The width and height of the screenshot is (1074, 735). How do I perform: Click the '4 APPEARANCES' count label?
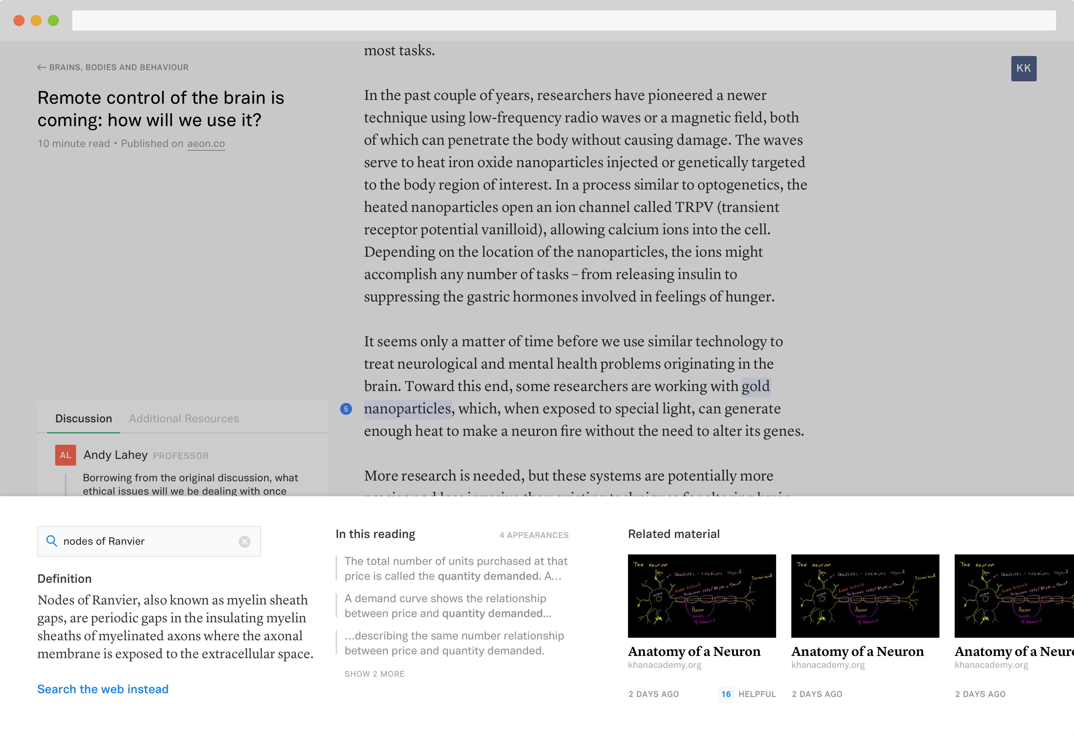click(x=534, y=535)
